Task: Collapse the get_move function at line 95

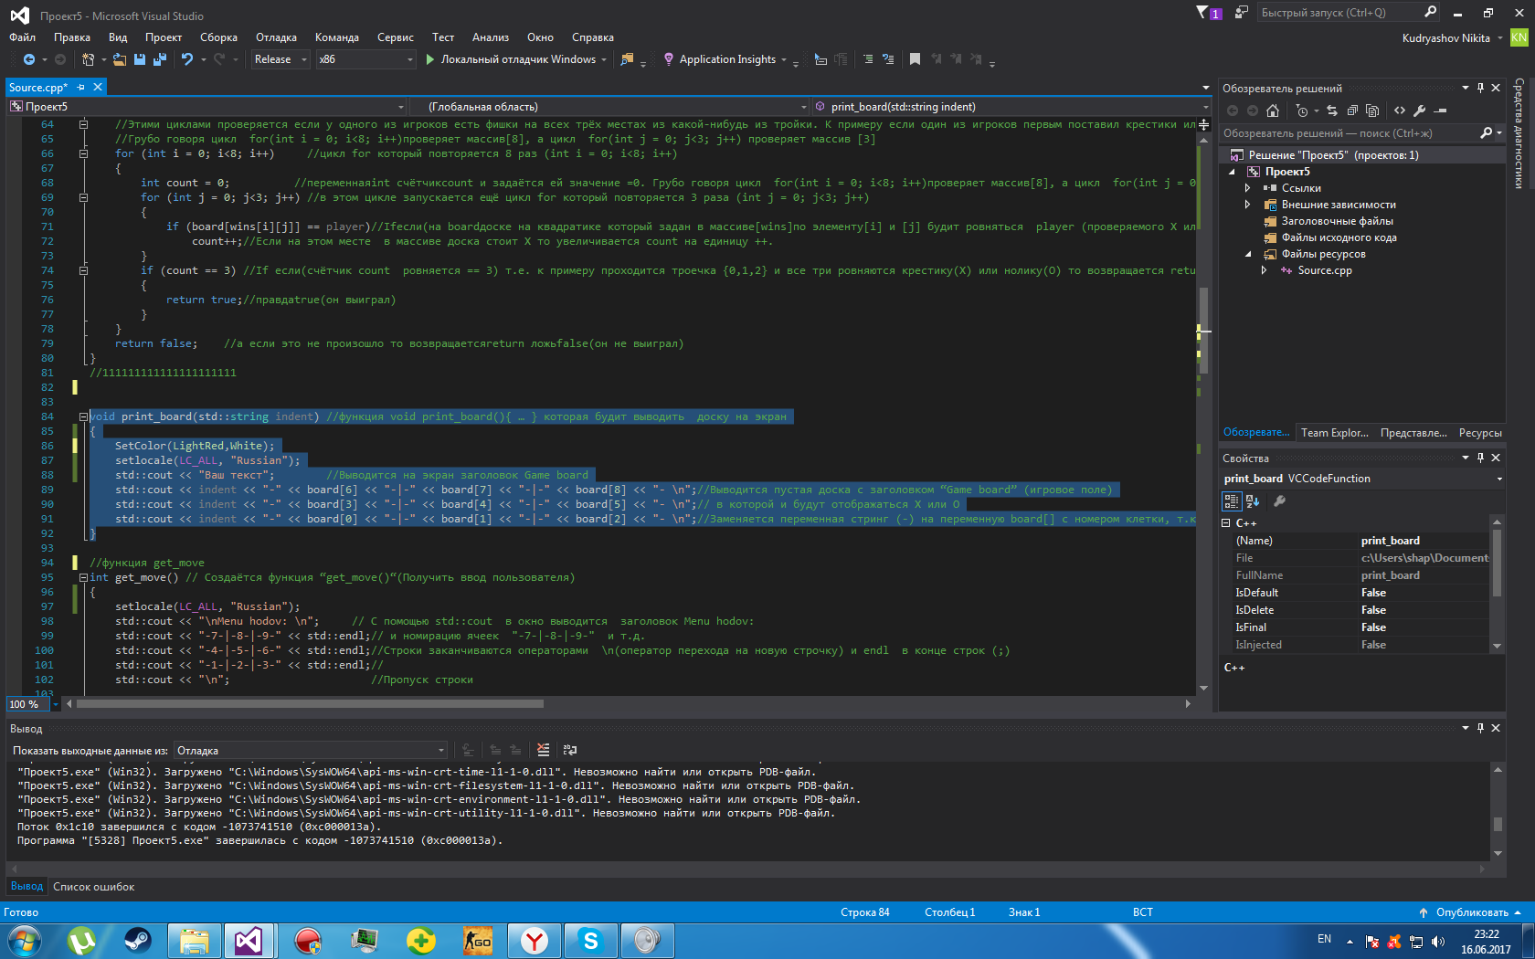Action: (83, 577)
